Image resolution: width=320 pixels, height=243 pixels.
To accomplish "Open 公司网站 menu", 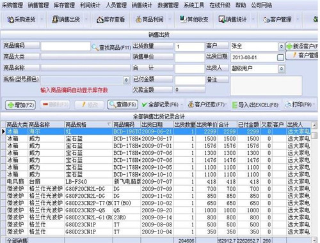I will click(x=261, y=5).
